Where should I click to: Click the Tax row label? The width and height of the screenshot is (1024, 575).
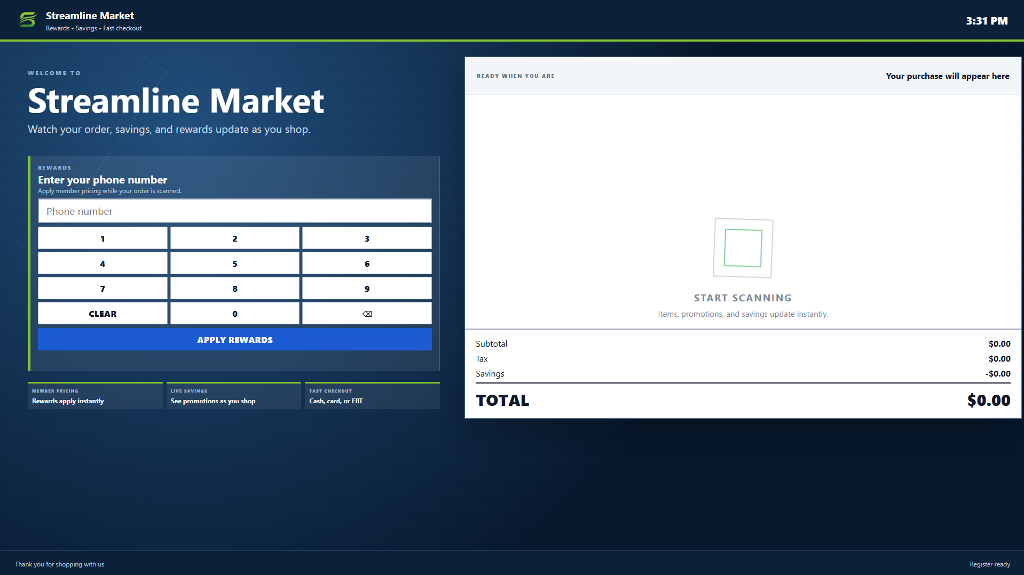[x=482, y=359]
